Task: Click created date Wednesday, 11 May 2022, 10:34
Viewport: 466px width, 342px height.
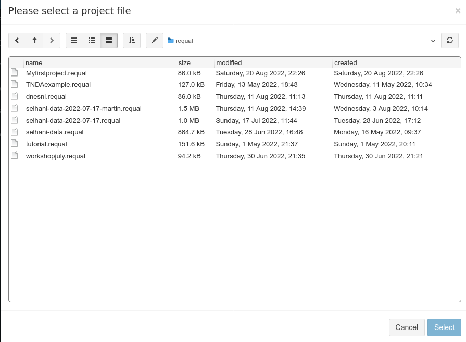Action: 383,85
